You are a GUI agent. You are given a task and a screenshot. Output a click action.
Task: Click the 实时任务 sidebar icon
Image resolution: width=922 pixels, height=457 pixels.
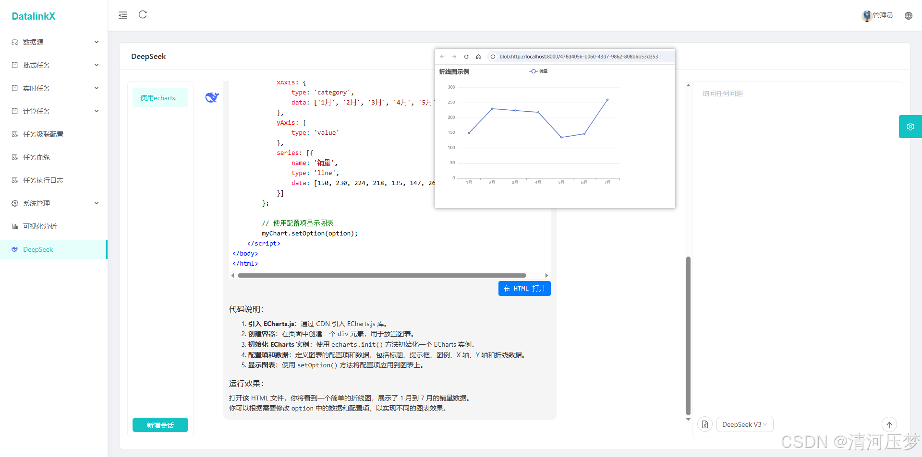click(x=15, y=88)
